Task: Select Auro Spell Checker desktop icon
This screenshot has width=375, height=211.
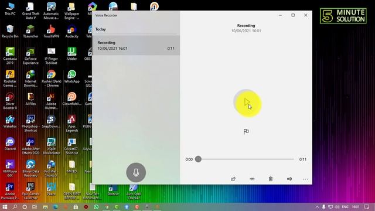Action: pos(134,192)
